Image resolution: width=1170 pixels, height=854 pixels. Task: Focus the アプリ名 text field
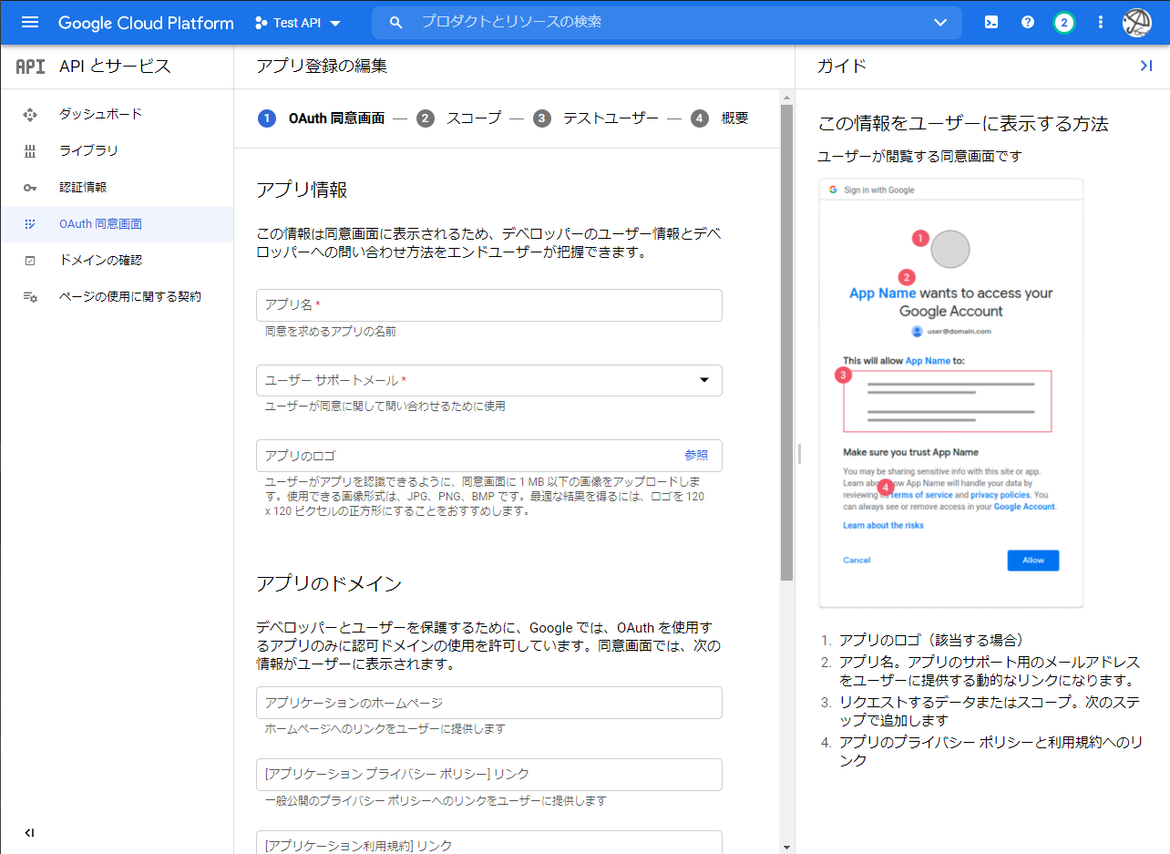(x=489, y=305)
